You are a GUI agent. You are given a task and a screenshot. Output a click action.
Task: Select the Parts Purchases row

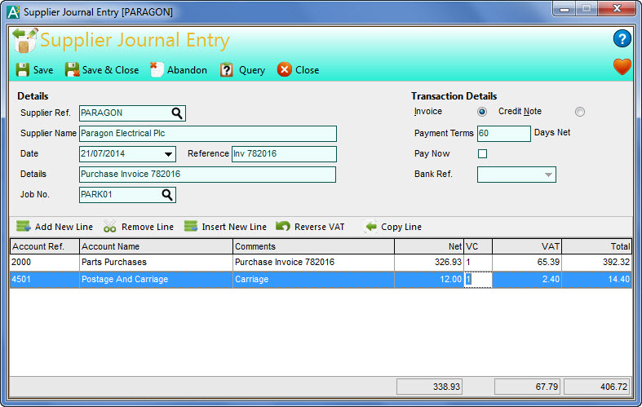tap(155, 263)
